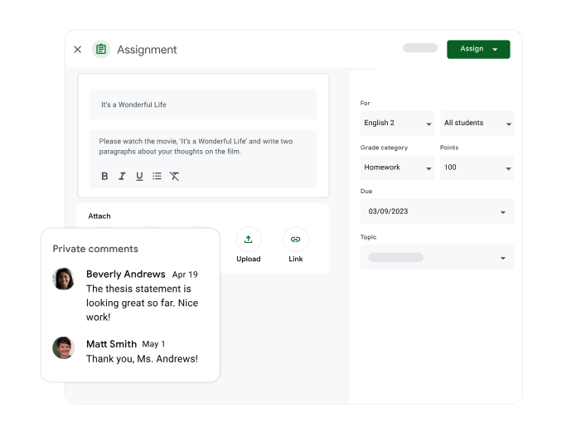The width and height of the screenshot is (581, 437).
Task: Click the For label
Action: [x=365, y=103]
